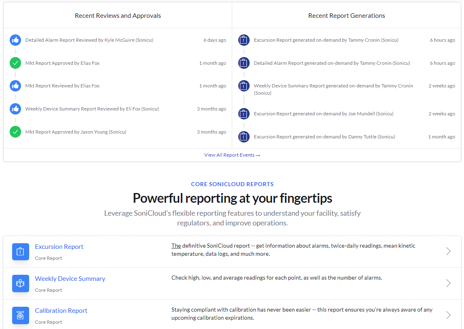Select 'Mkt Report Reviewed by Elias Fox' entry

click(62, 86)
